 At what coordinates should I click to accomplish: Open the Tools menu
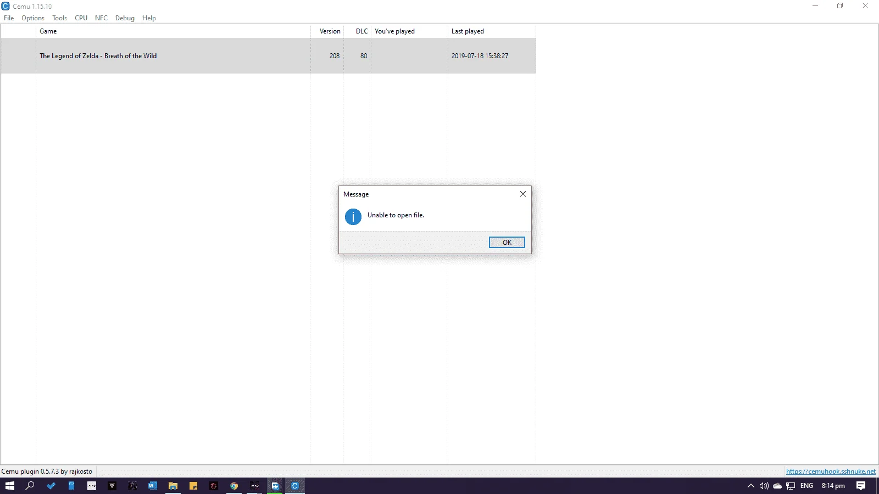coord(59,18)
